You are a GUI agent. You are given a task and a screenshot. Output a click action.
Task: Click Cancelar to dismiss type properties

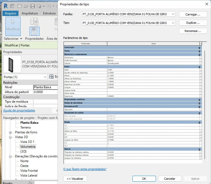click(x=170, y=179)
